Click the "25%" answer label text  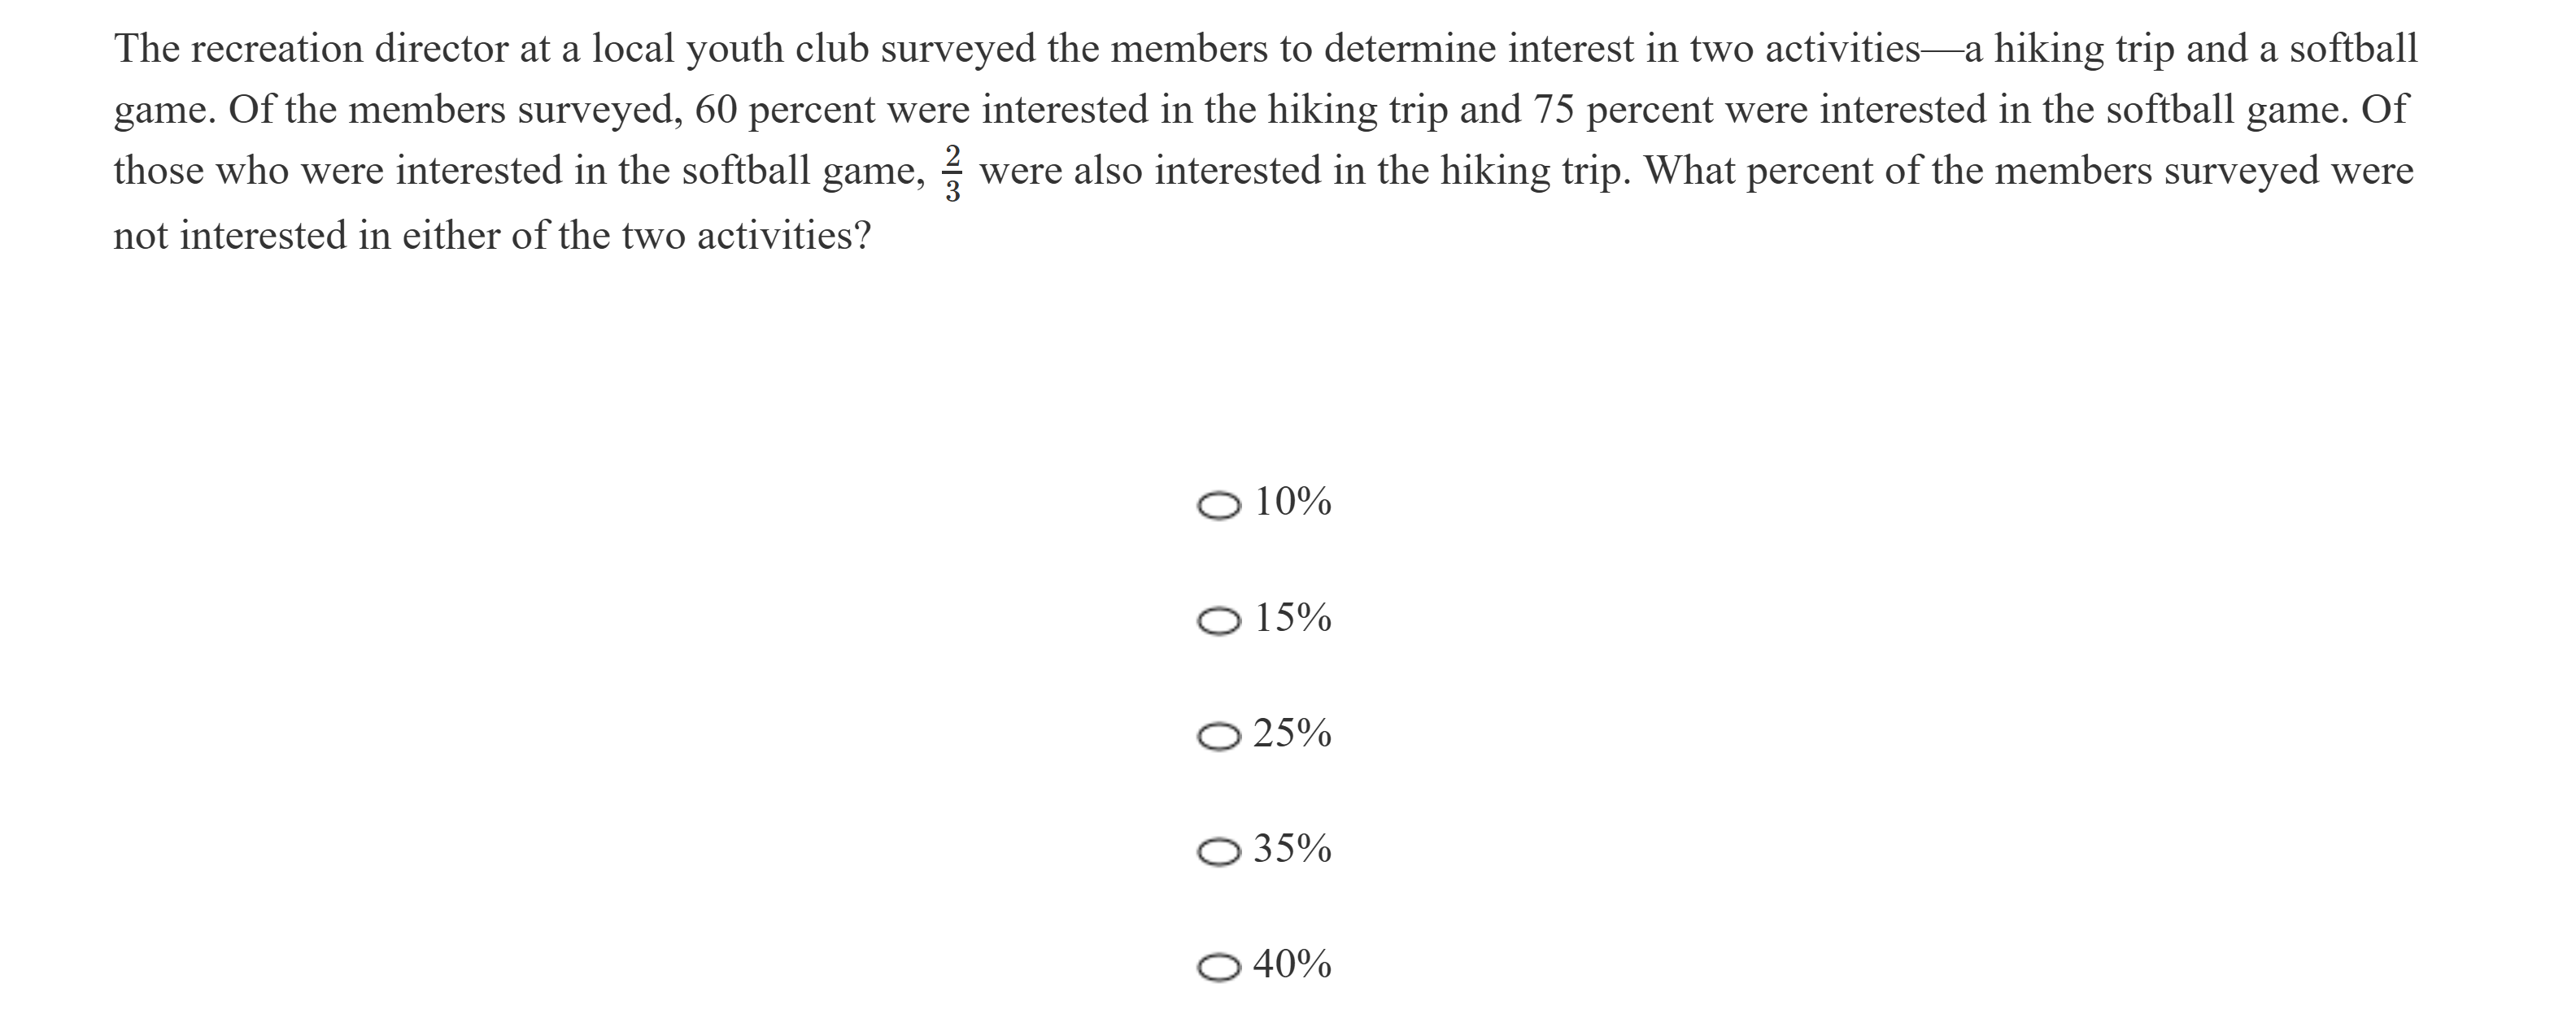pyautogui.click(x=1292, y=733)
